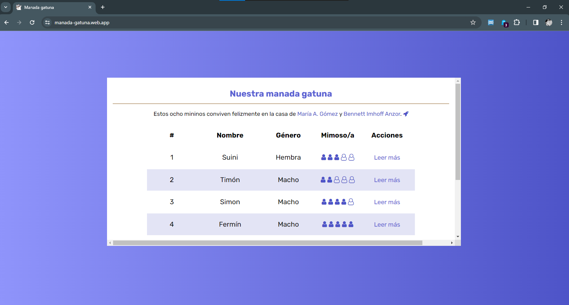Click Fermín's first filled mimosa icon
Image resolution: width=569 pixels, height=305 pixels.
click(x=325, y=224)
